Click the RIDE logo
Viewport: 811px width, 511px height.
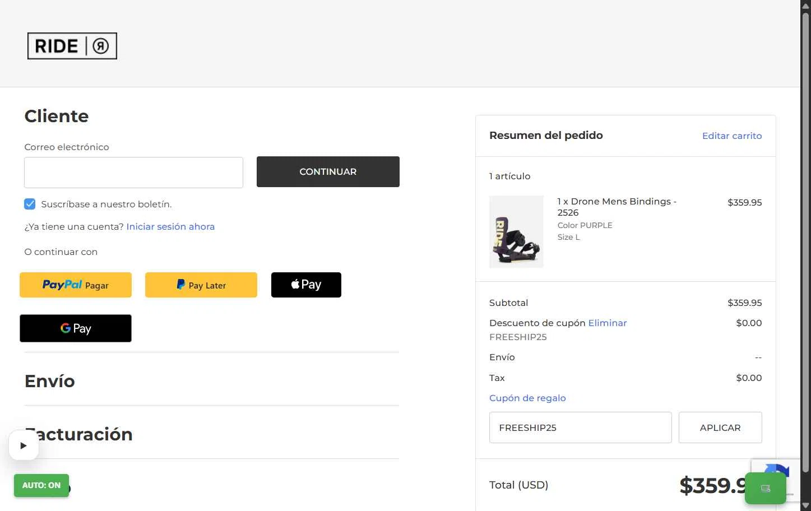[72, 46]
